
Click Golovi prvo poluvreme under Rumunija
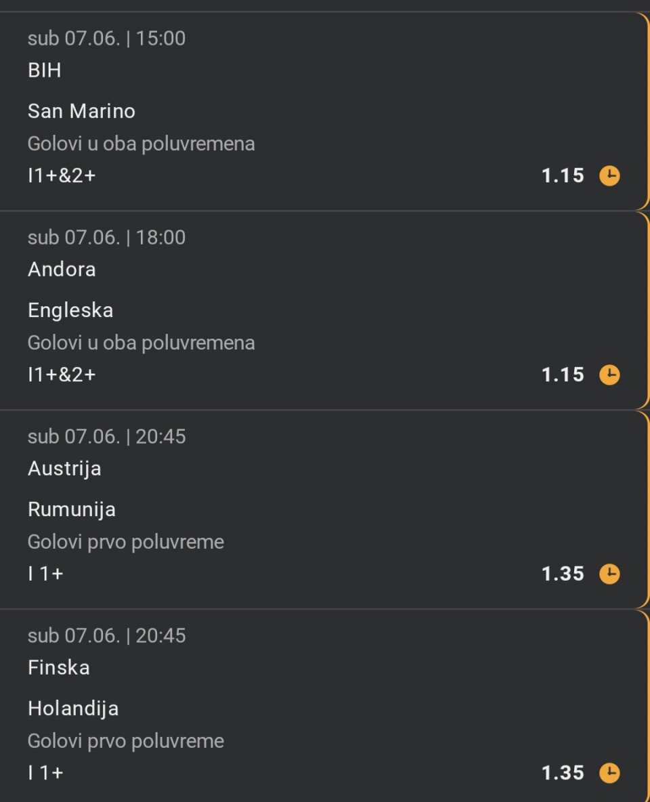[126, 542]
